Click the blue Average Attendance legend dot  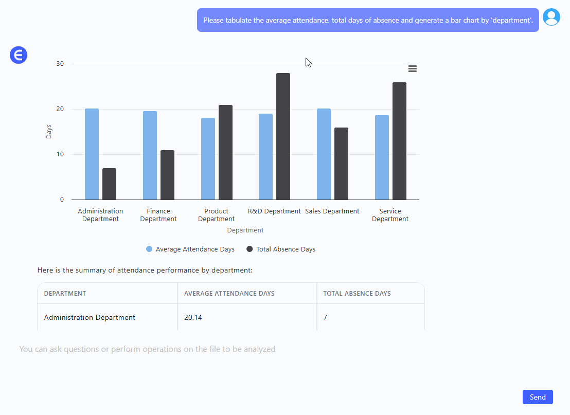tap(149, 249)
